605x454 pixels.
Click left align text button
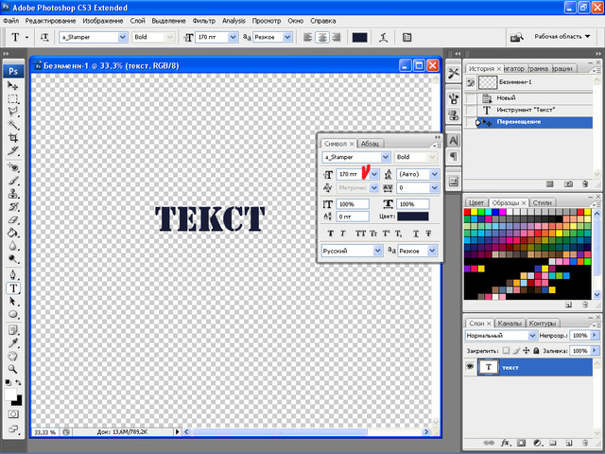click(307, 37)
